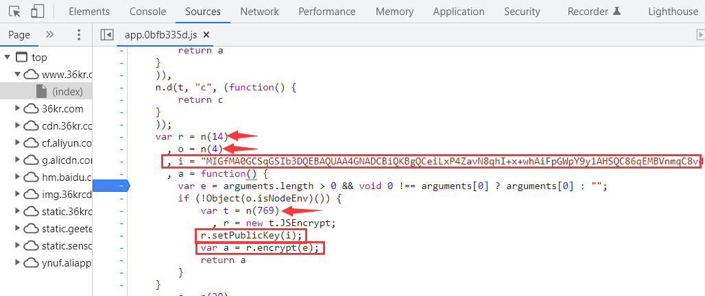Viewport: 705px width, 296px height.
Task: Open the Lighthouse tab
Action: pos(672,12)
